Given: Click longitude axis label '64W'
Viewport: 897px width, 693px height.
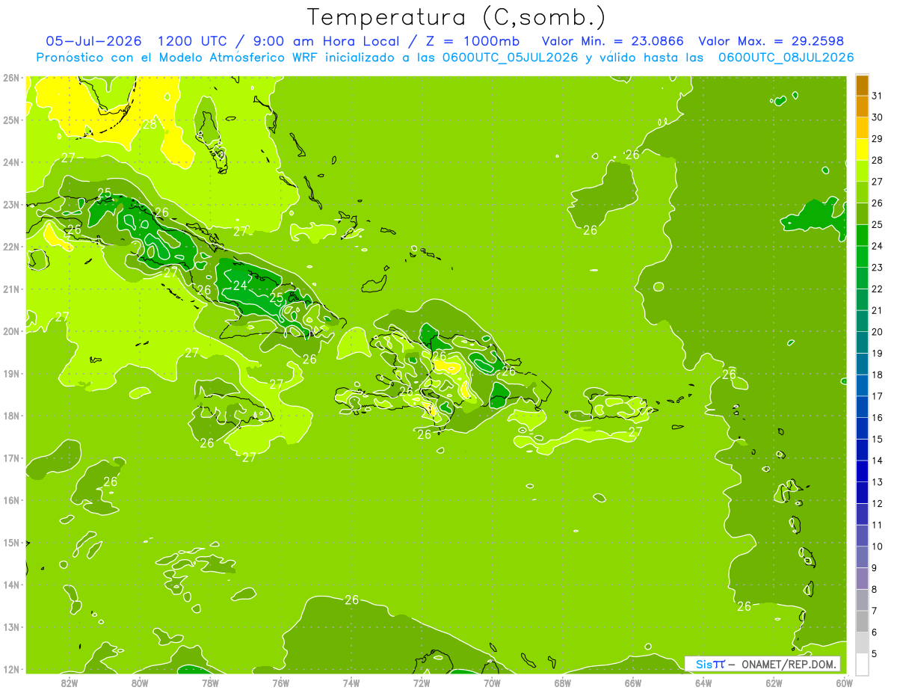Looking at the screenshot, I should click(x=703, y=683).
